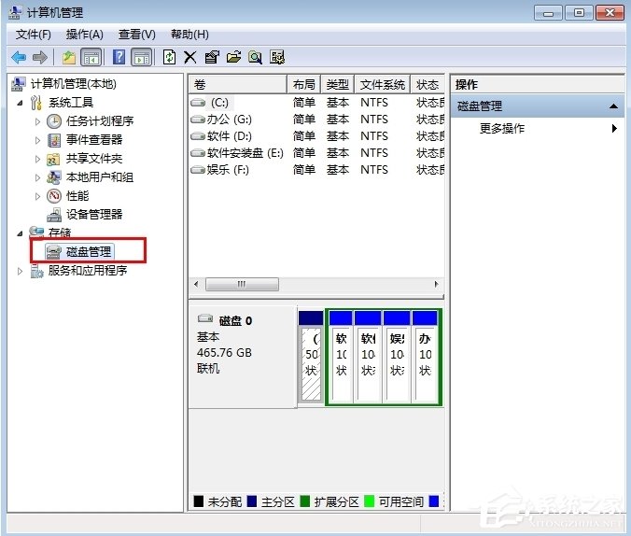This screenshot has width=631, height=536.
Task: Click the Explore magnifier toolbar icon
Action: pos(255,57)
